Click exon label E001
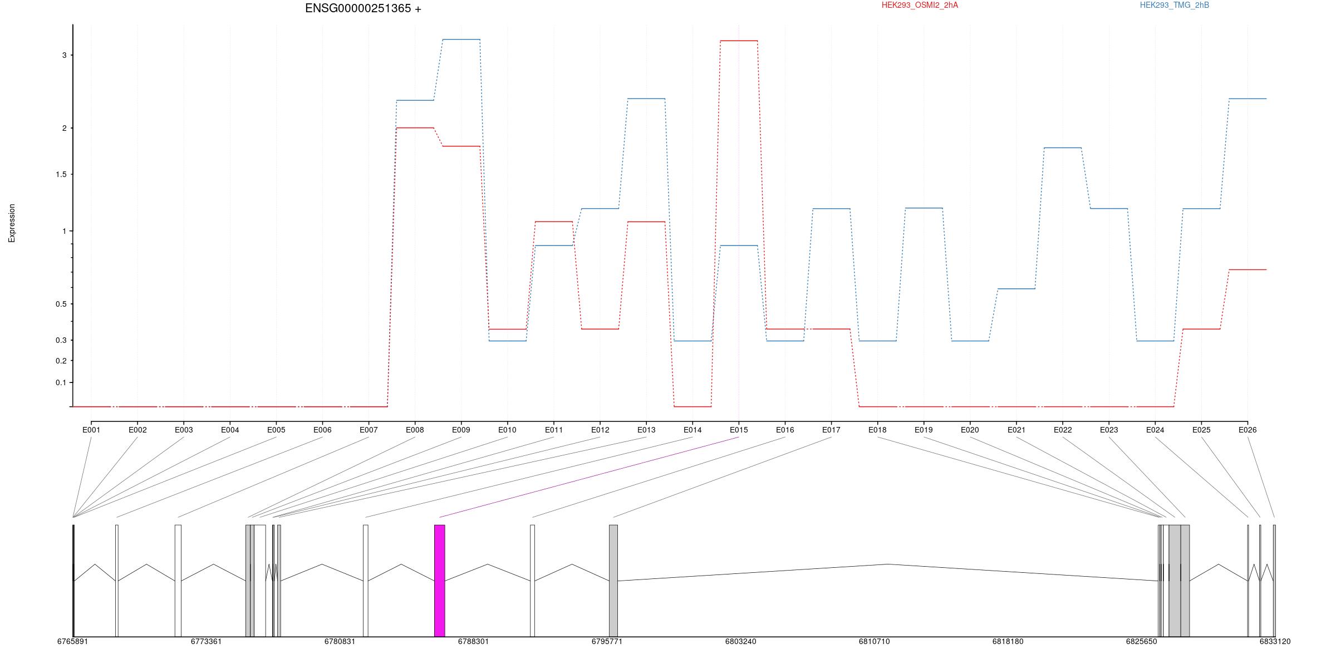The width and height of the screenshot is (1336, 668). tap(91, 430)
